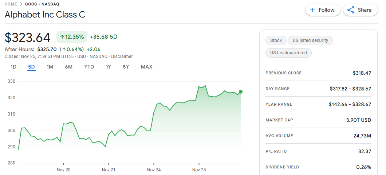Switch chart to 1M range
The image size is (386, 175).
pos(50,67)
